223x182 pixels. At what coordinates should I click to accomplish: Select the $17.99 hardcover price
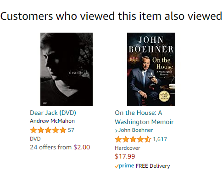125,156
